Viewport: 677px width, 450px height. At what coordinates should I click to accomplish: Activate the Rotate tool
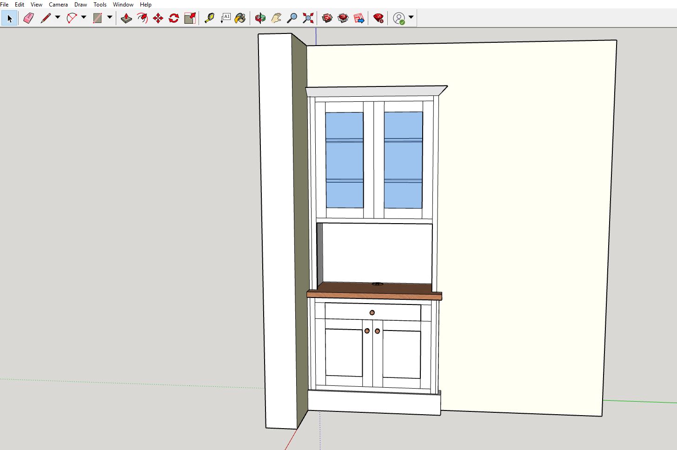click(173, 18)
